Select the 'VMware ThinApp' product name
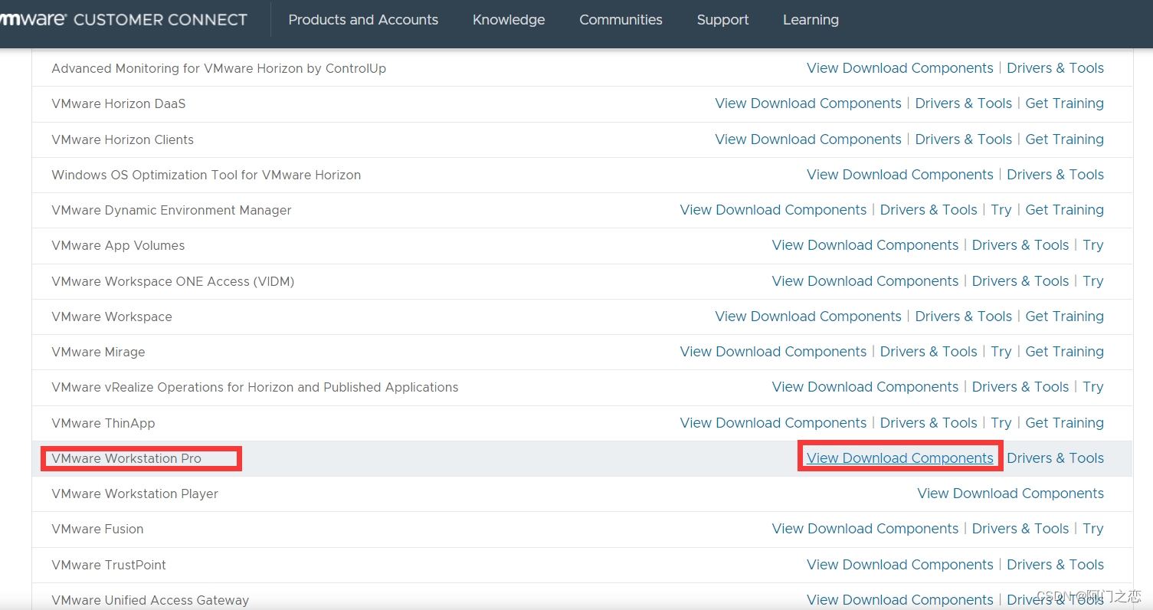 (103, 423)
